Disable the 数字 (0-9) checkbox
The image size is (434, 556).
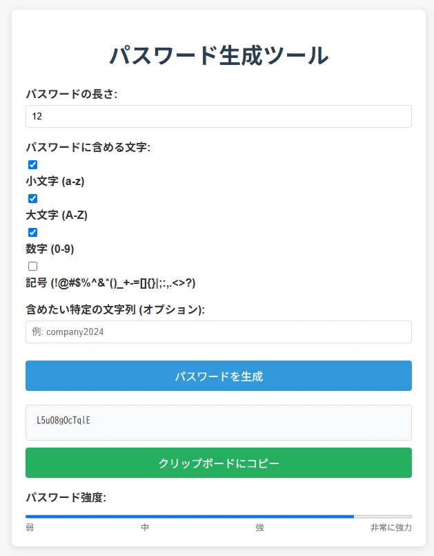tap(32, 232)
